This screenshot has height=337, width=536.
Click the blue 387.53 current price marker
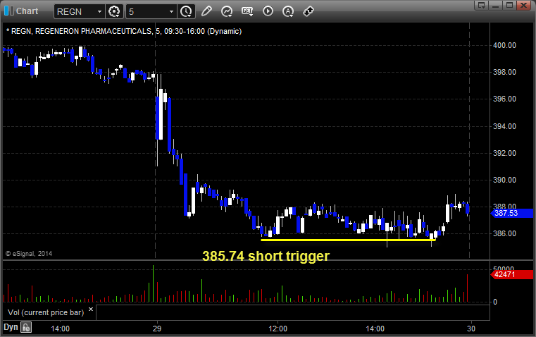(512, 213)
